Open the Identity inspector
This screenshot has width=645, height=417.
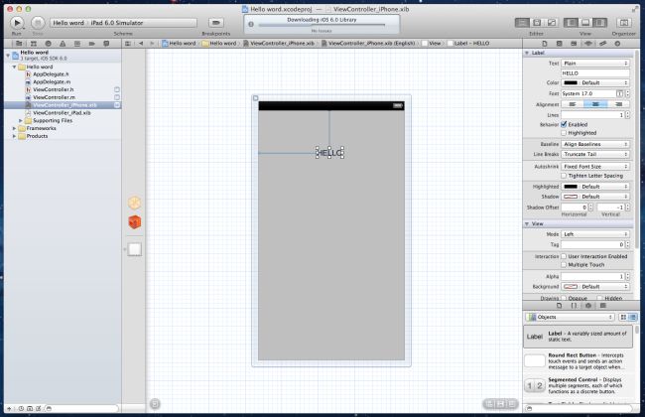pos(574,44)
